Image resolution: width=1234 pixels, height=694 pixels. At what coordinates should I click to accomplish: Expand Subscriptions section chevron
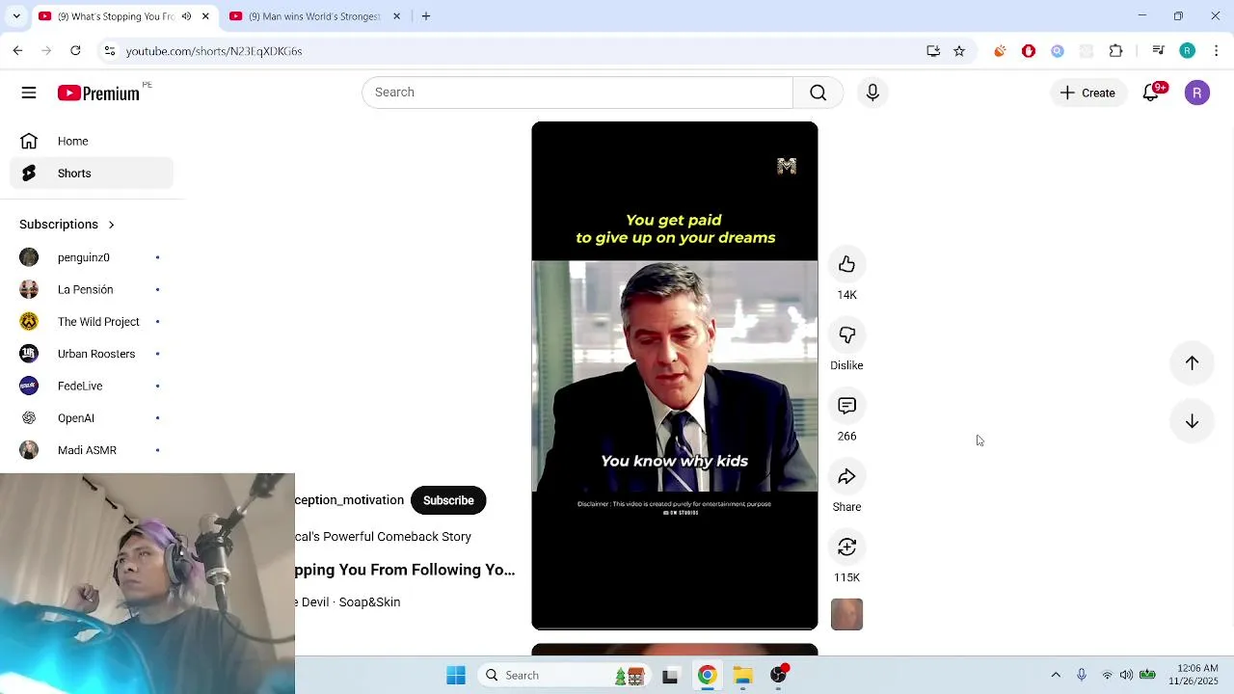click(111, 225)
